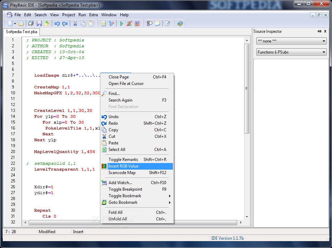Screen dimensions: 332x248
Task: Close the Source Inspector panel
Action: click(325, 31)
